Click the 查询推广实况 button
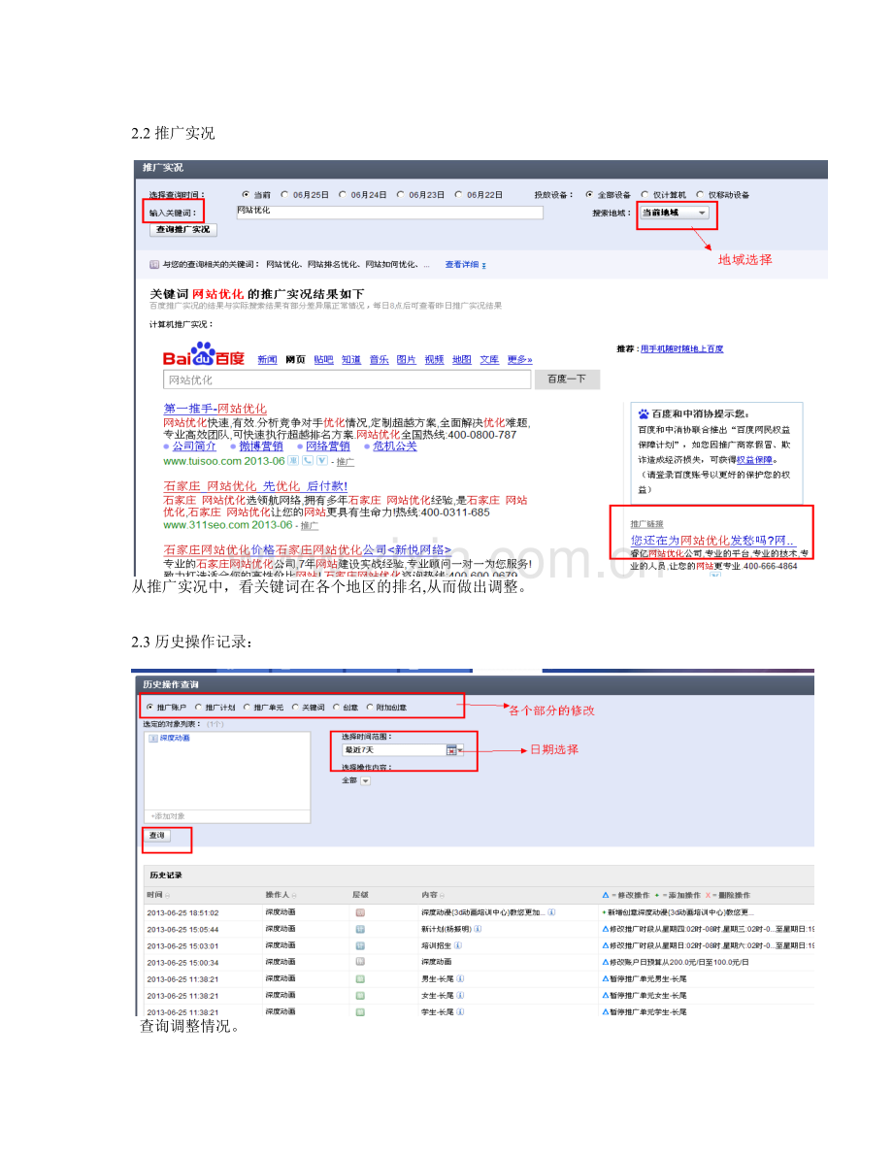 pyautogui.click(x=182, y=229)
